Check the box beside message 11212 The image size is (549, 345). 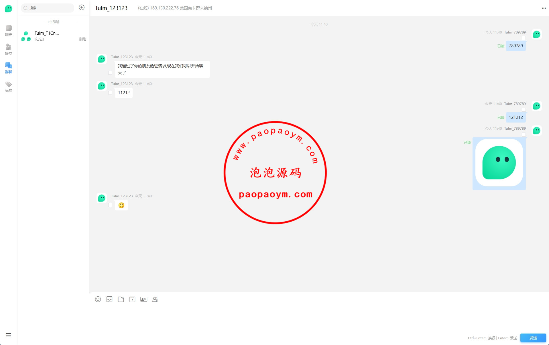click(110, 93)
